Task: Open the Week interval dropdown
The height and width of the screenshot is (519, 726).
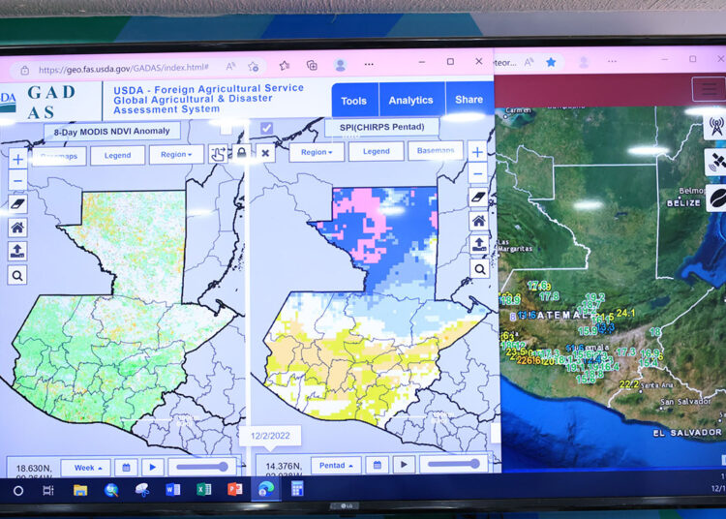Action: click(85, 467)
